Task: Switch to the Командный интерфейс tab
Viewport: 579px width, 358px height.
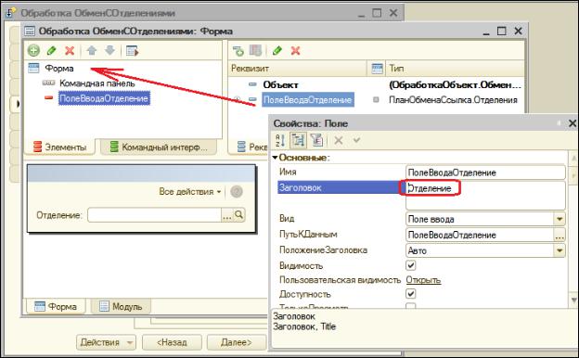Action: tap(160, 147)
